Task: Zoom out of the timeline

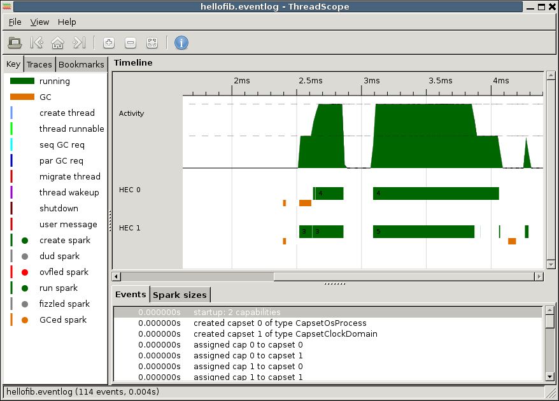Action: [x=131, y=43]
